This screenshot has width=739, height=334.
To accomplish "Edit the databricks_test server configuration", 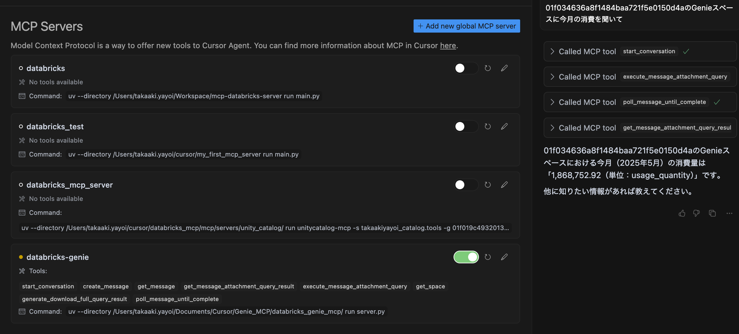I will click(504, 126).
